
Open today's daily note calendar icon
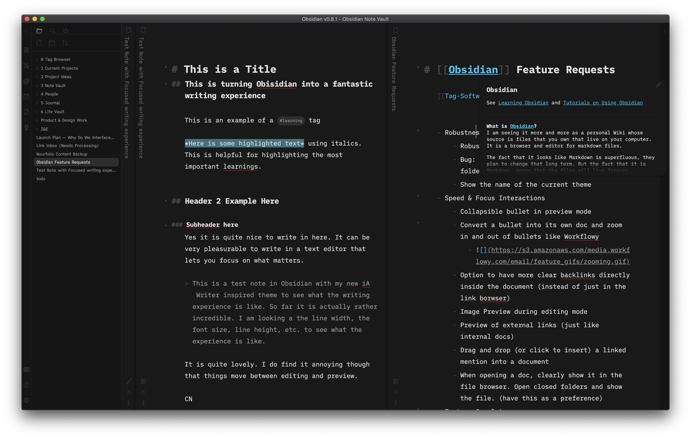coord(27,96)
